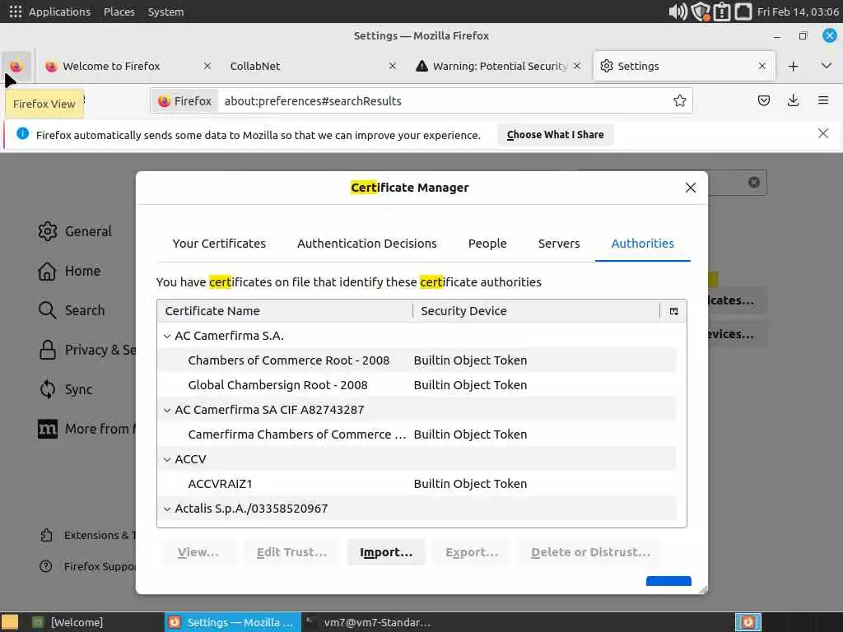The width and height of the screenshot is (843, 632).
Task: Open a new tab with the plus icon
Action: tap(793, 66)
